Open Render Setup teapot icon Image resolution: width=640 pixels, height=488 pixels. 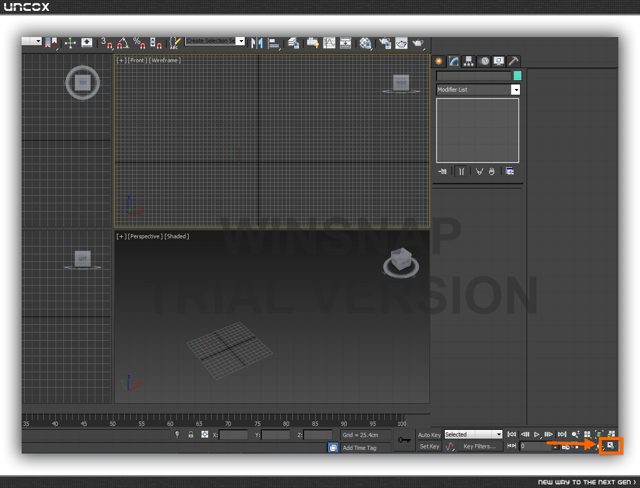tap(385, 43)
